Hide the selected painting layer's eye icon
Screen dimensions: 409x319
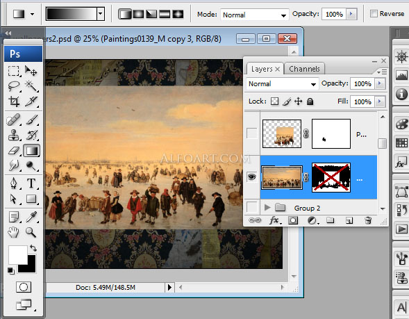(x=251, y=177)
